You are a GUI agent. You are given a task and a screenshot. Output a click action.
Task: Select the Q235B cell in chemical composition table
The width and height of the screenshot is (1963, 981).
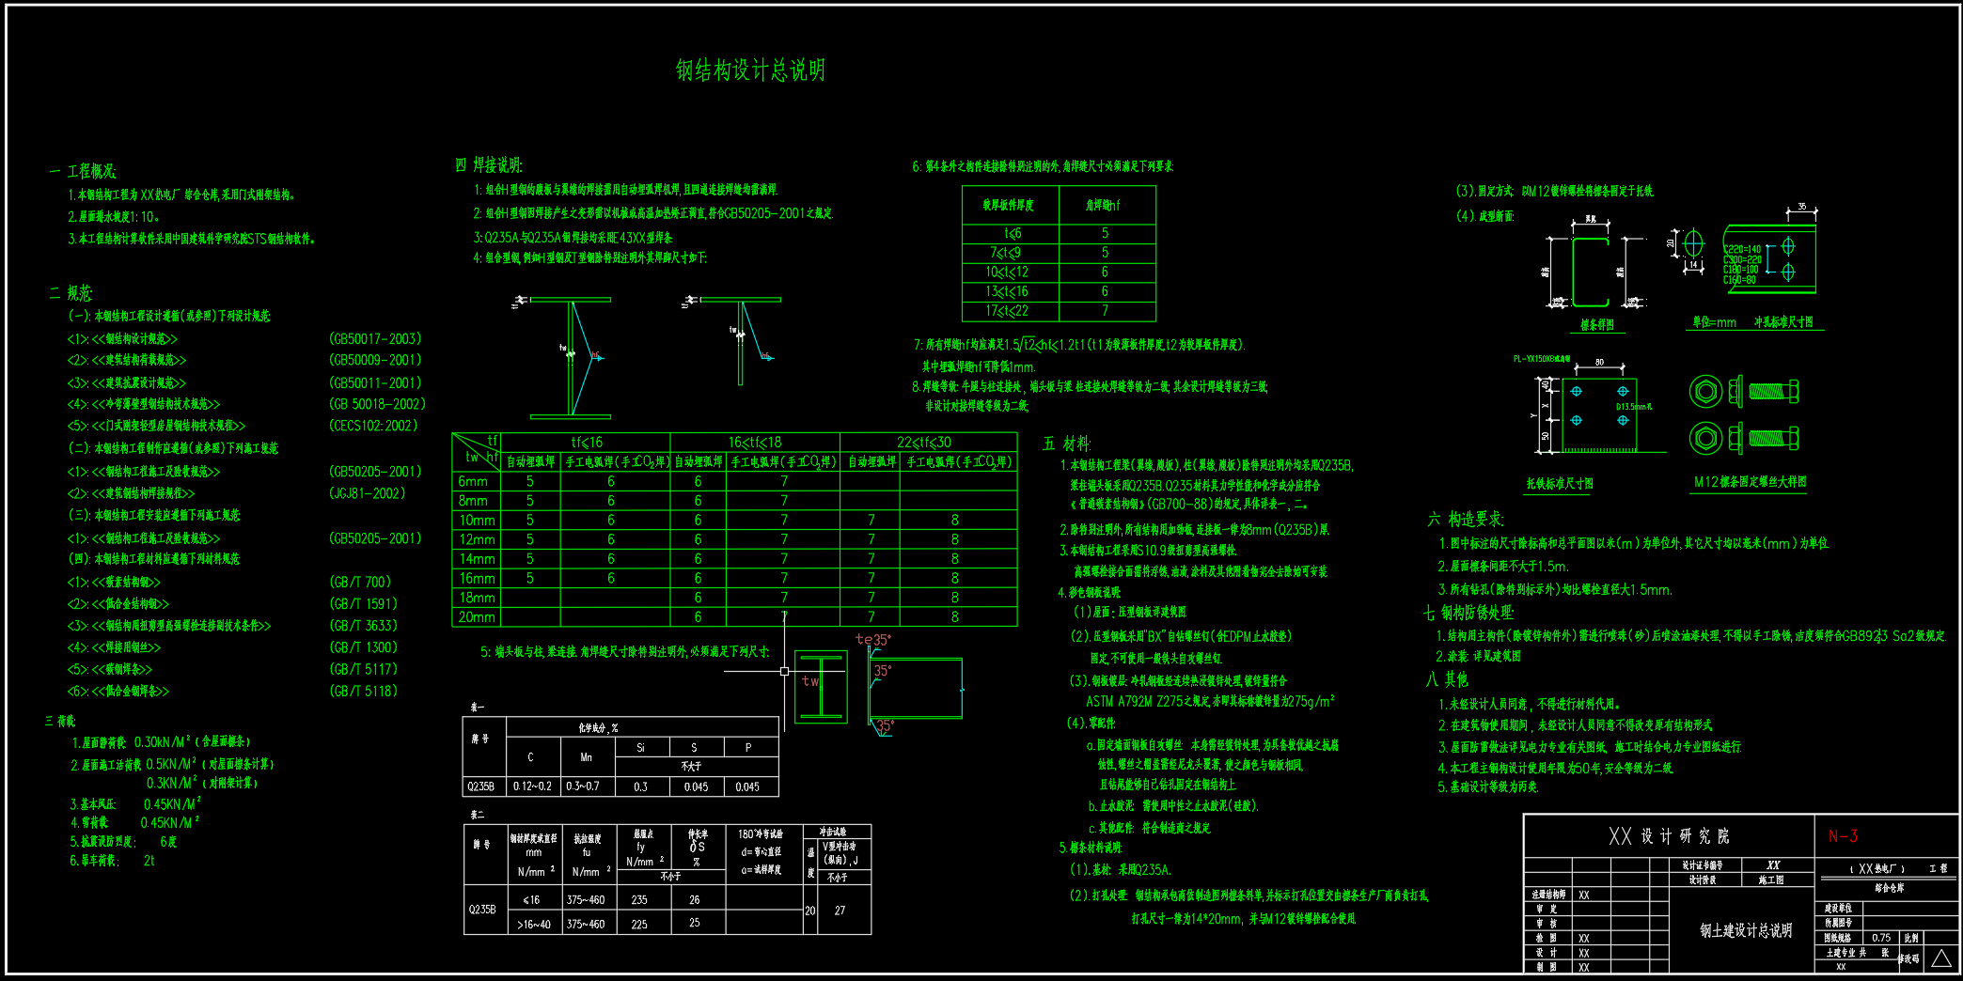pos(481,786)
